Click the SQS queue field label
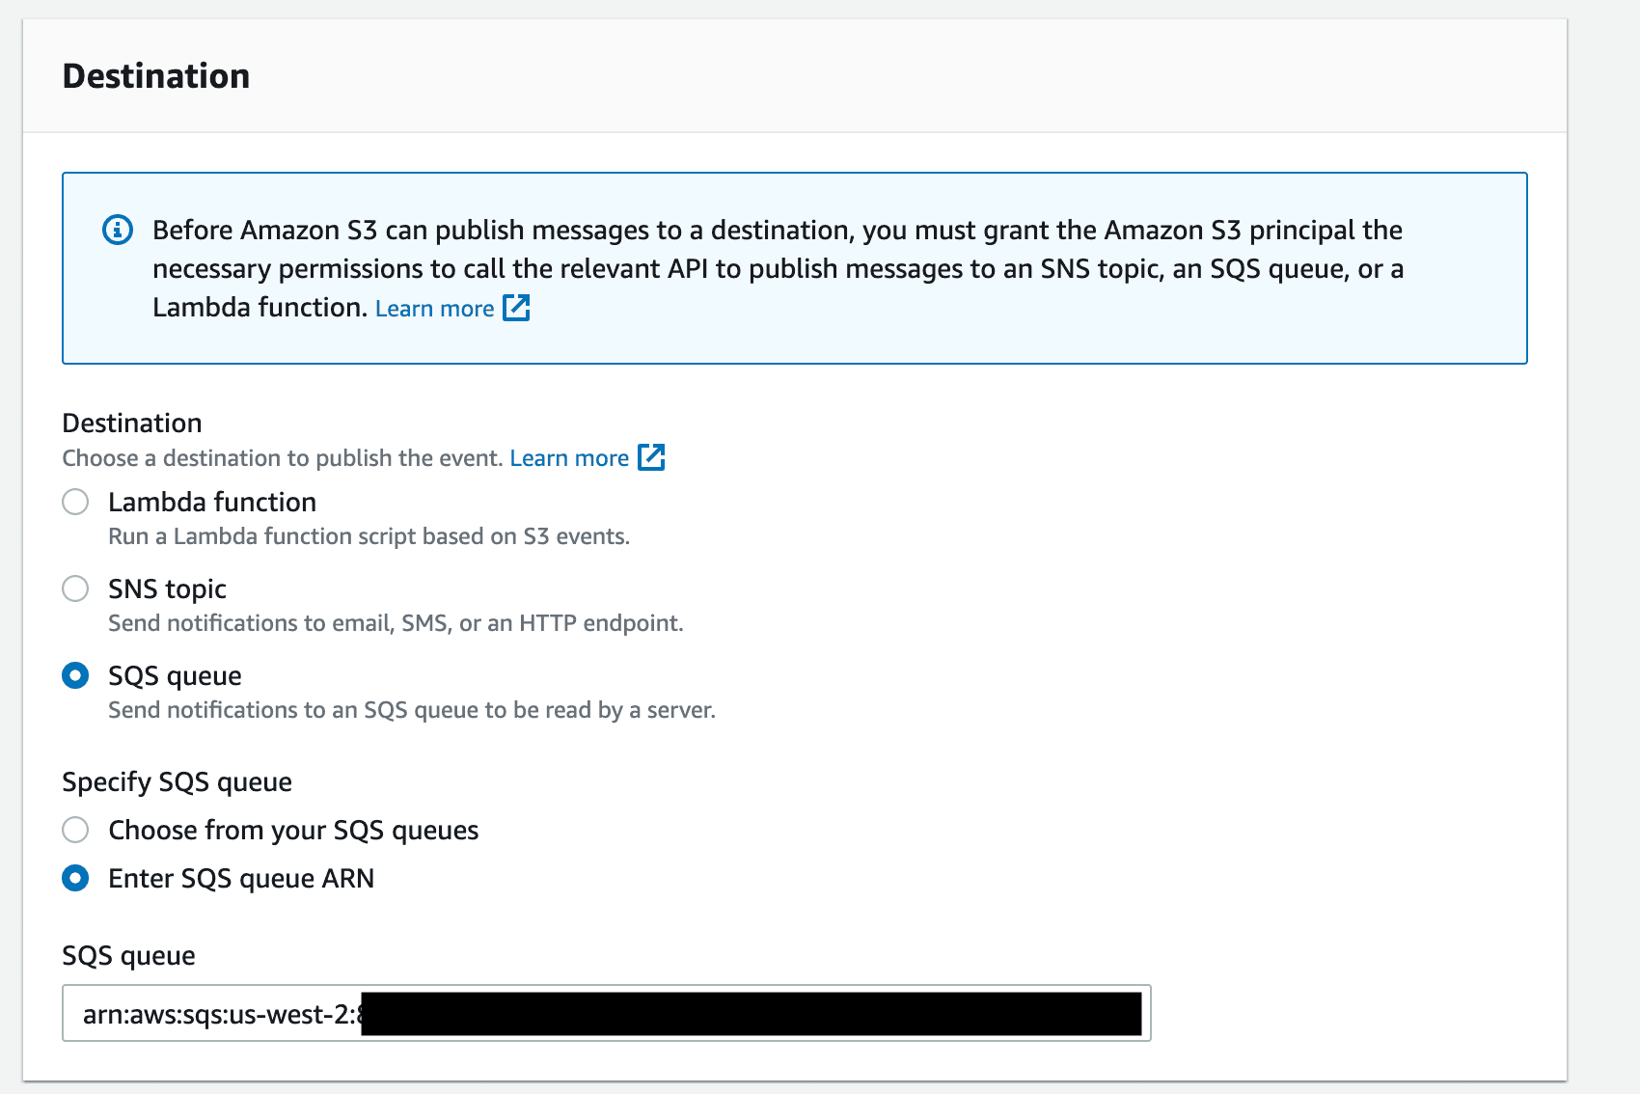This screenshot has height=1094, width=1640. pos(128,955)
